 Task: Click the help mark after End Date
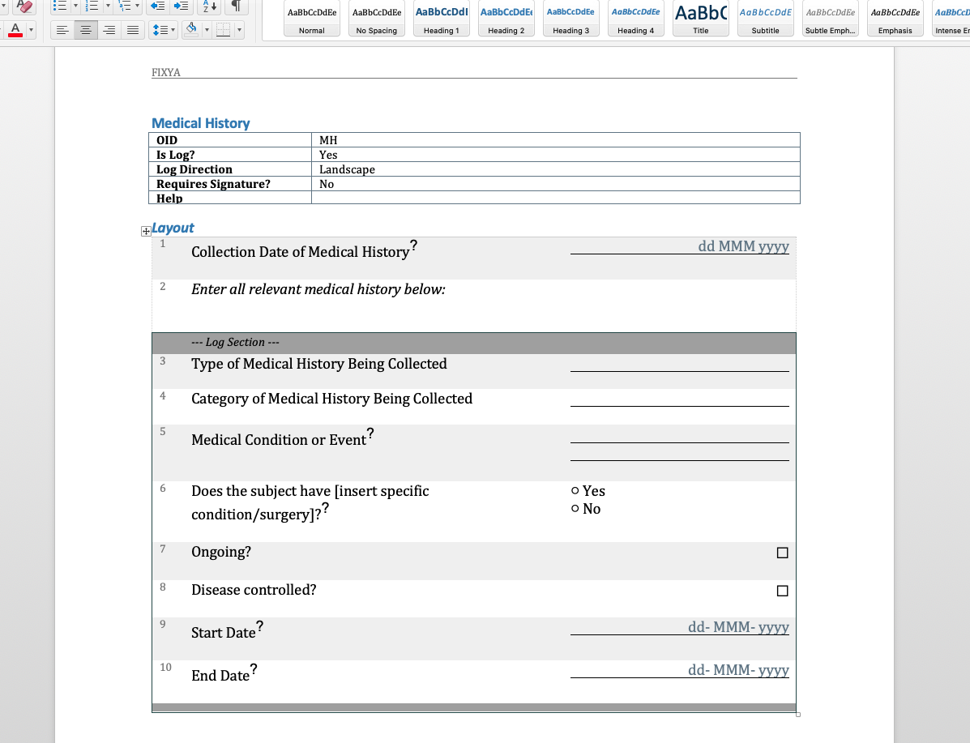(254, 668)
